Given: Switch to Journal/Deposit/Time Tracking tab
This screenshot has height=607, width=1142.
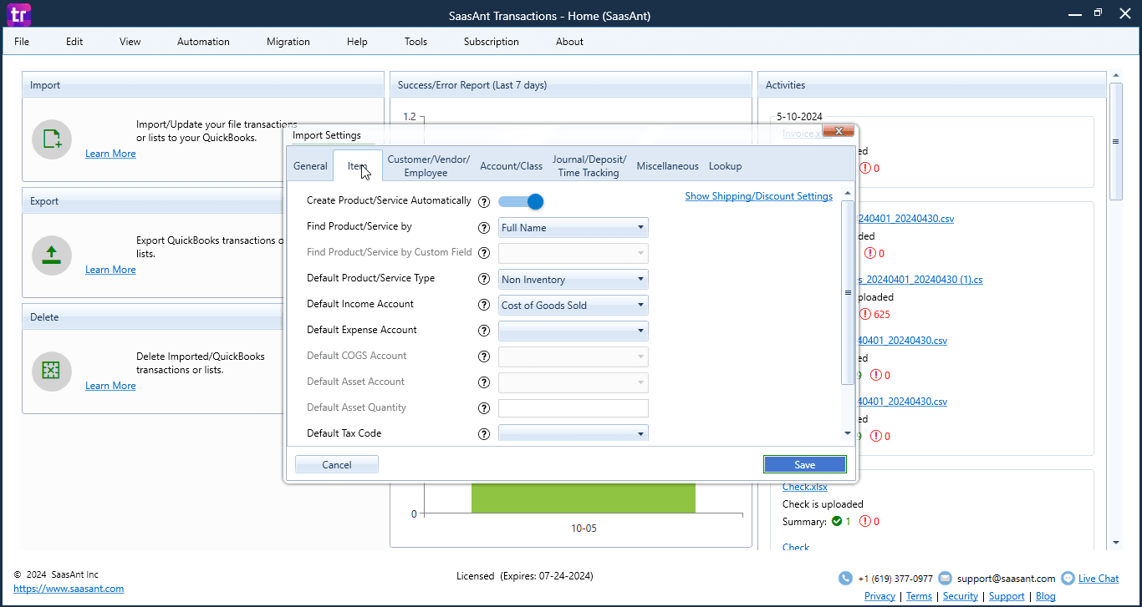Looking at the screenshot, I should click(x=589, y=166).
